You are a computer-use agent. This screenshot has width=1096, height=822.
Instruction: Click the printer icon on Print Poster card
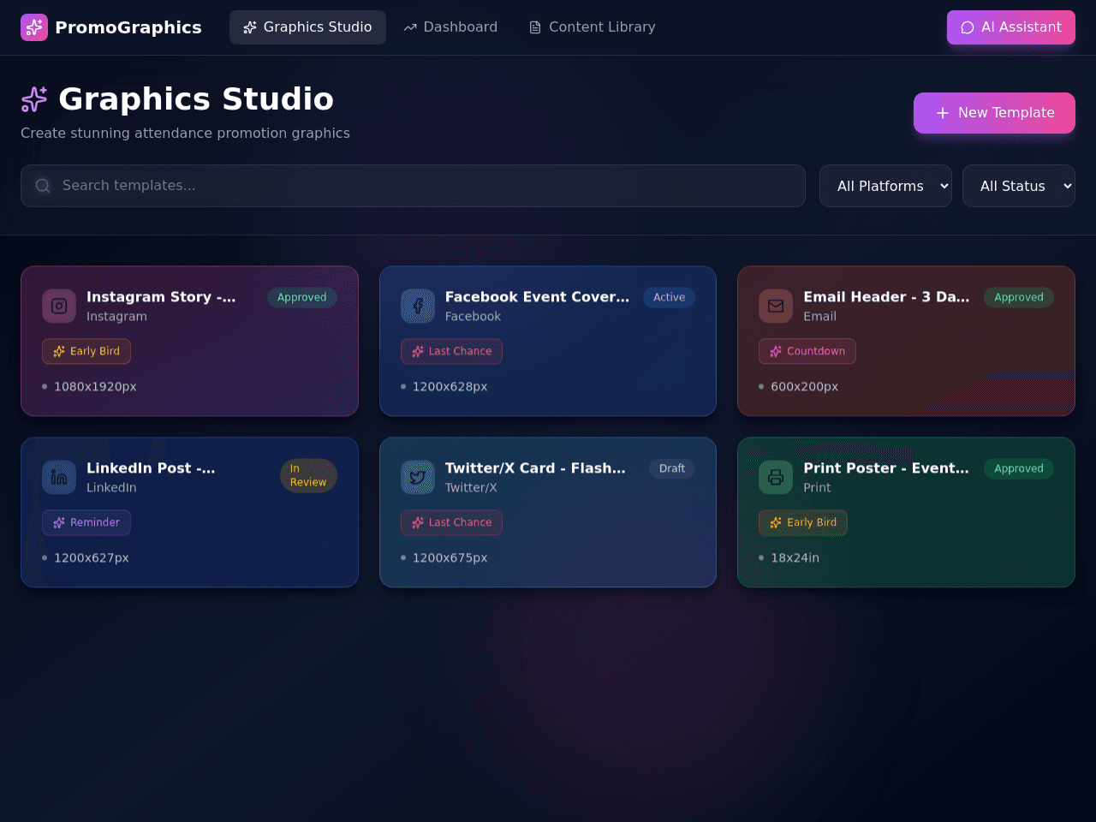[x=776, y=477]
